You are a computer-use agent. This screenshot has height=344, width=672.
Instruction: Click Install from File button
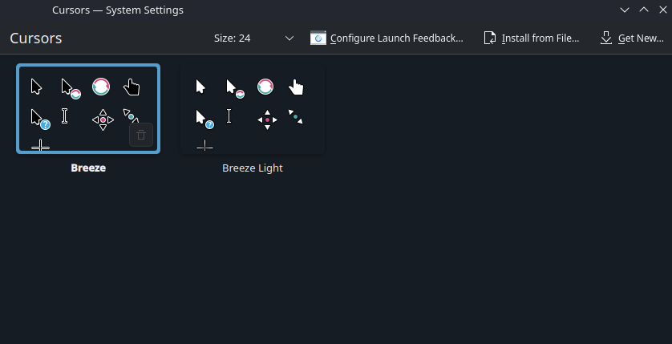point(532,38)
